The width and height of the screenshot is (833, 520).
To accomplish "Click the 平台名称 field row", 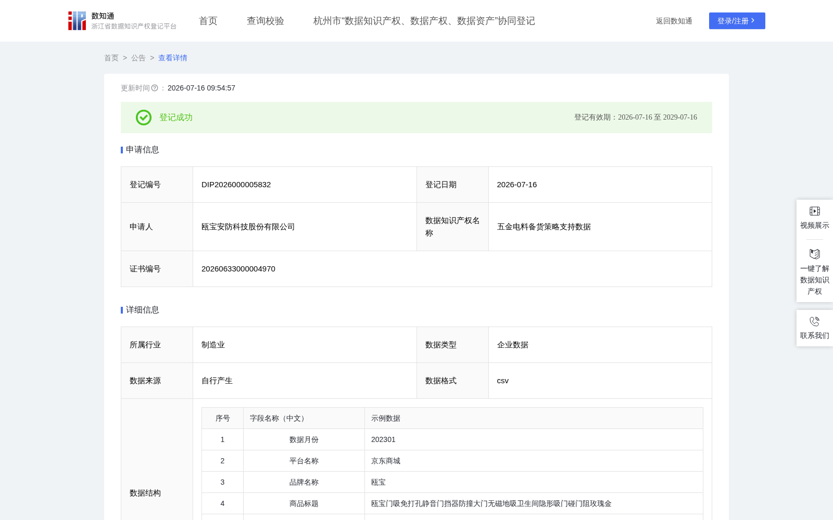I will click(452, 461).
